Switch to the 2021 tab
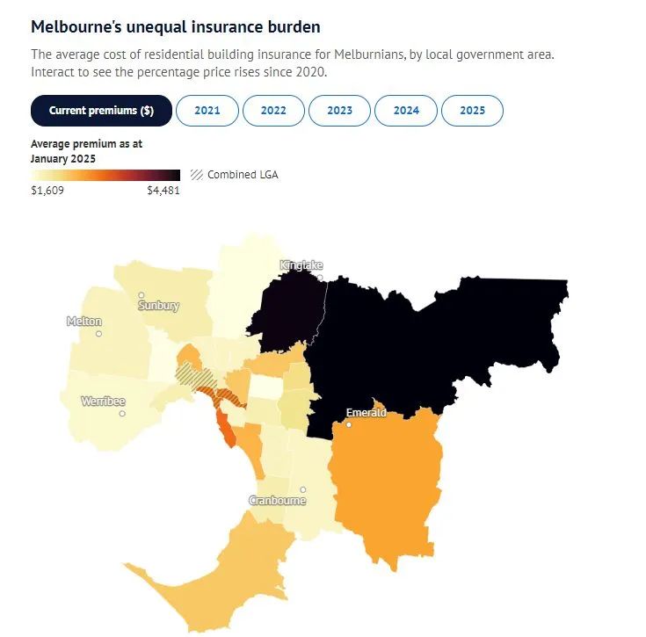 pyautogui.click(x=207, y=111)
